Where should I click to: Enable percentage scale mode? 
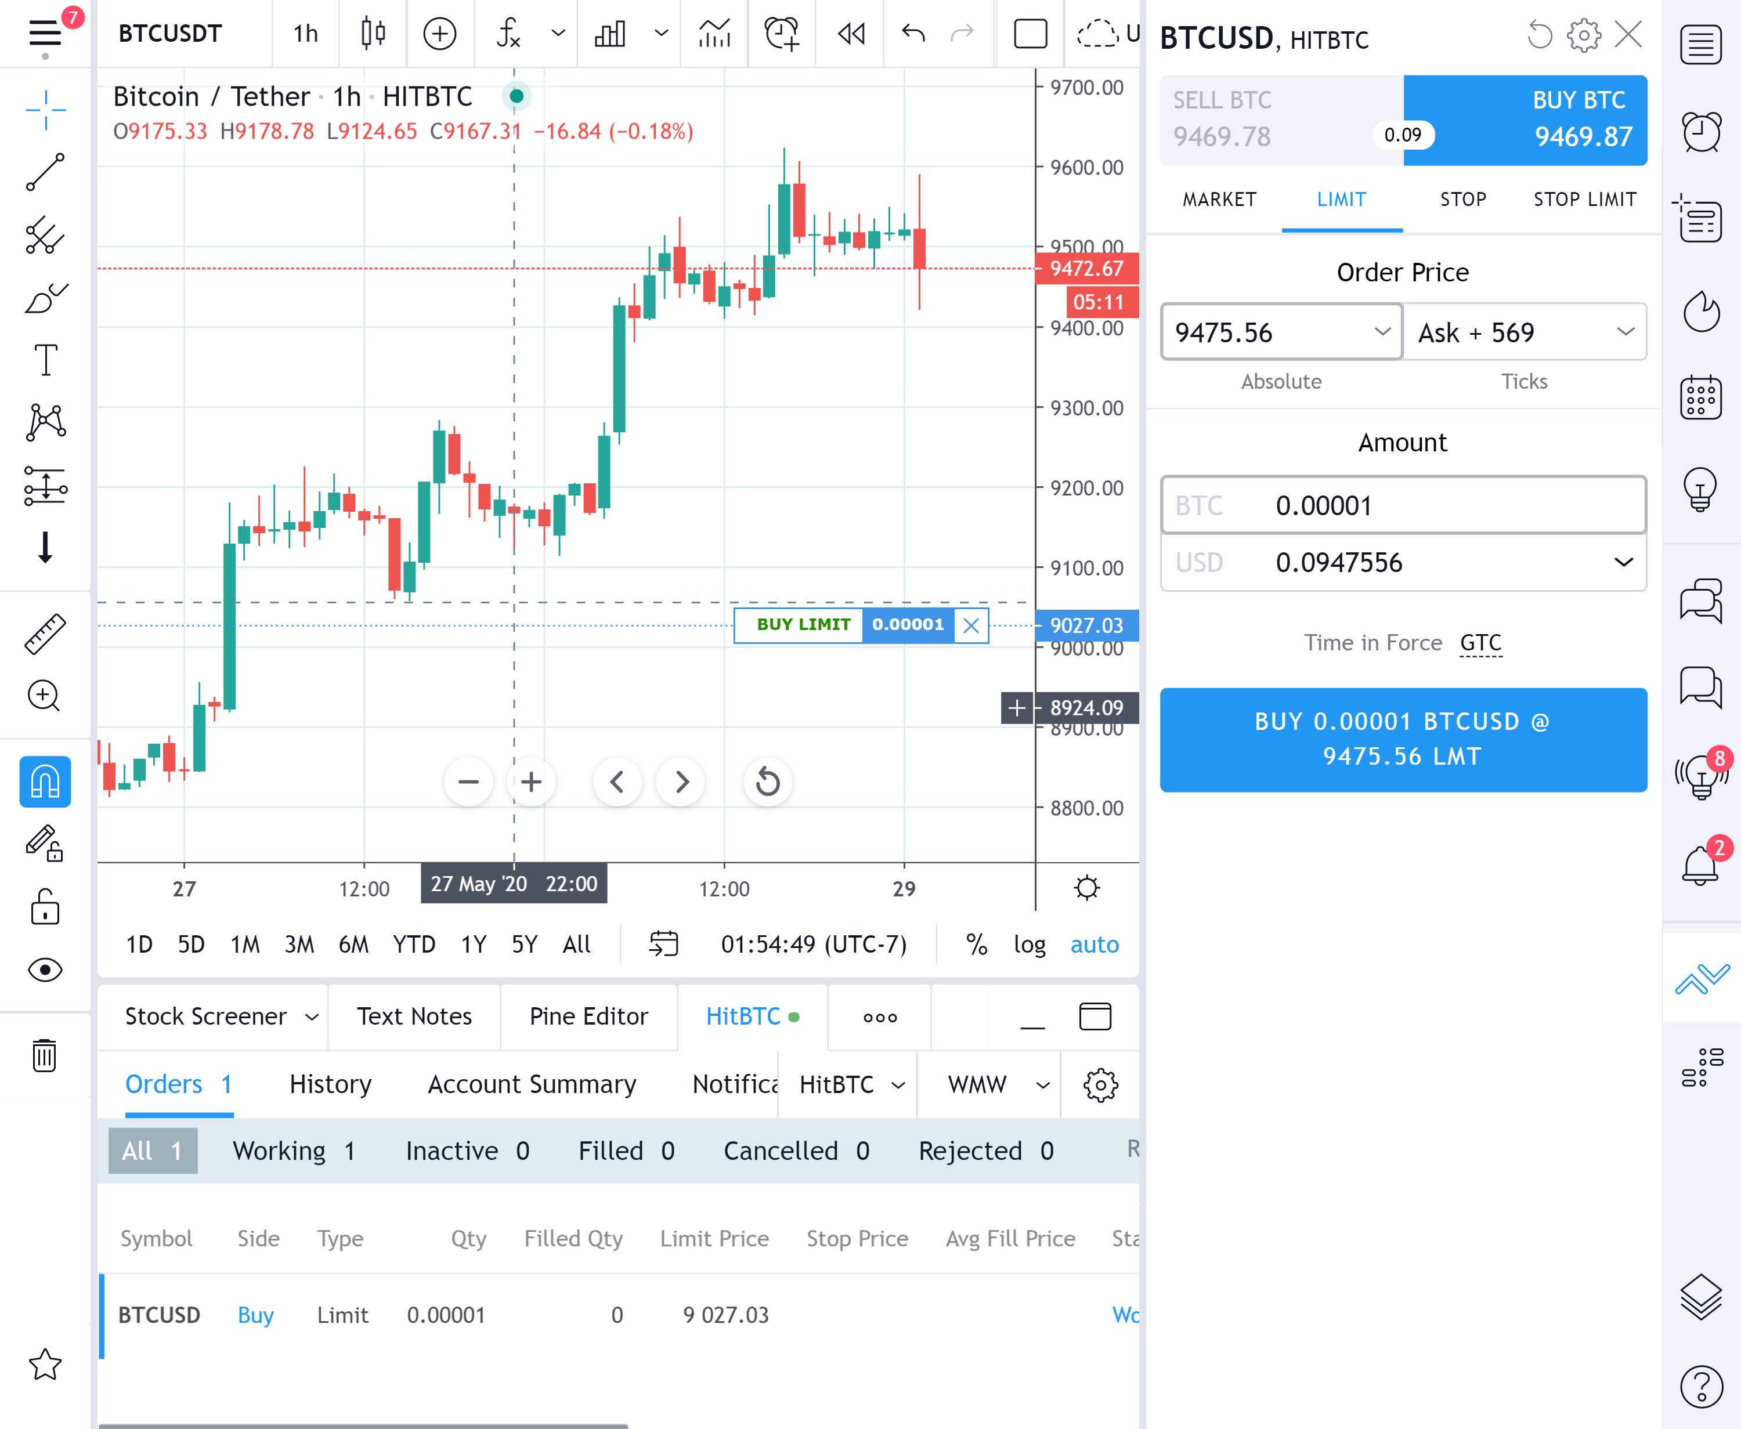[976, 944]
